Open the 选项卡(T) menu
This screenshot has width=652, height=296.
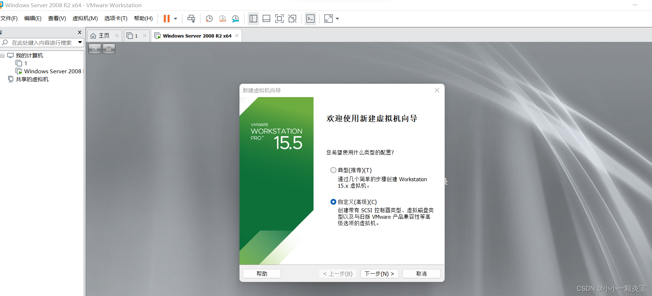pos(116,18)
